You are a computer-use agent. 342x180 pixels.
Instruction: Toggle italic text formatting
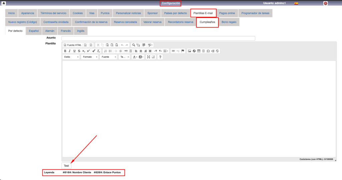point(69,51)
